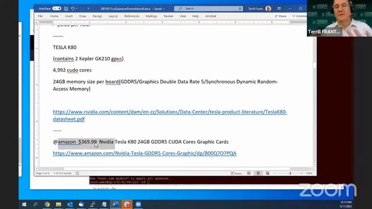Click the proofing check icon in status bar
Screen dimensions: 372x209
pos(77,174)
